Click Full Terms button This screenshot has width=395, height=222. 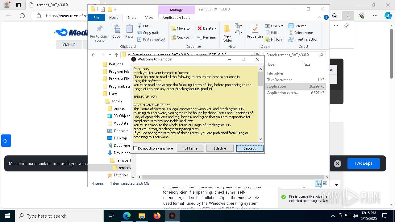[190, 148]
